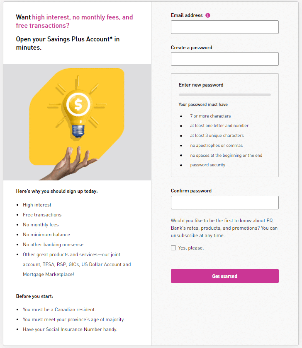Focus the Confirm password field
This screenshot has height=348, width=302.
click(224, 202)
